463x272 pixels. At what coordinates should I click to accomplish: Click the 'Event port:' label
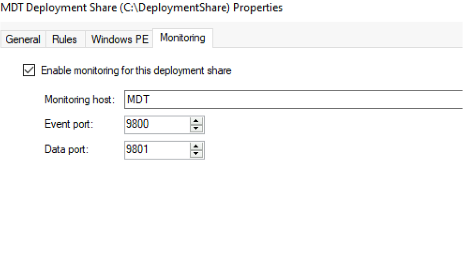[68, 124]
